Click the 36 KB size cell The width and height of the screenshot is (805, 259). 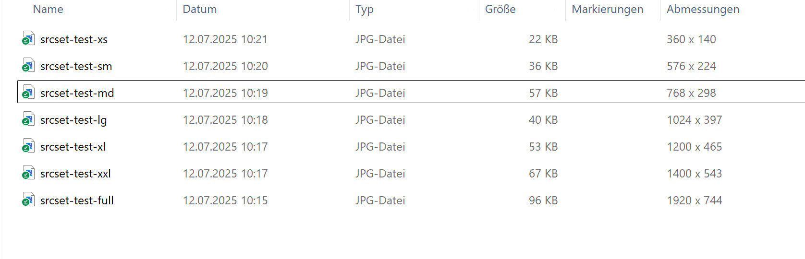pyautogui.click(x=543, y=66)
